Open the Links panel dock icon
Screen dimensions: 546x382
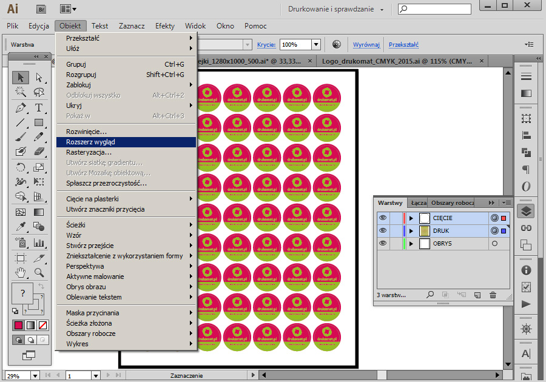tap(526, 228)
